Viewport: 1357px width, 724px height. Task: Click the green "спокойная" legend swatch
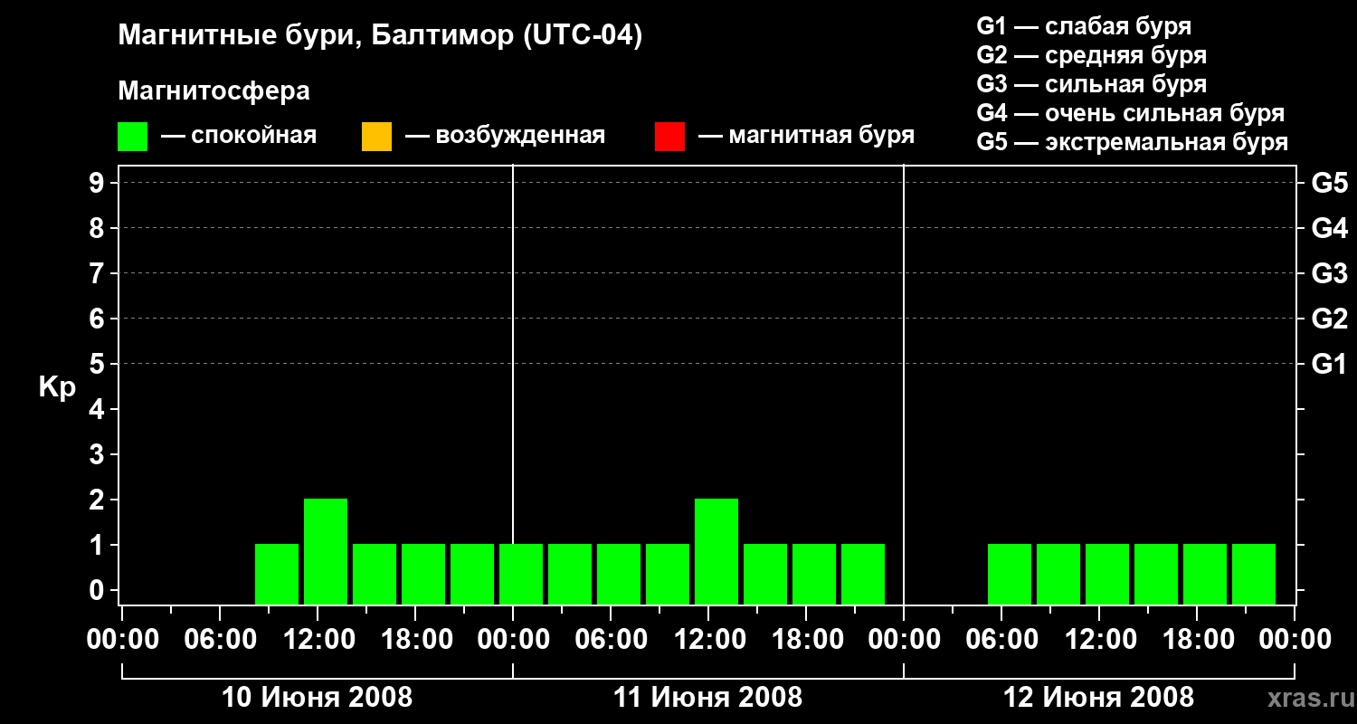pos(132,137)
